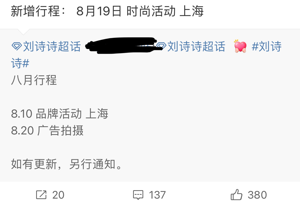Click the 如有更新，另行通知 line
300x208 pixels.
(x=66, y=164)
